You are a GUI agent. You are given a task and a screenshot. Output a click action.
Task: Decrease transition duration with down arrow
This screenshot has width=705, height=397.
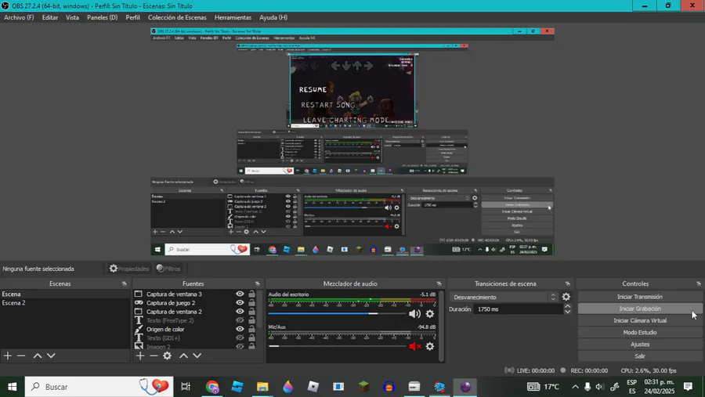(x=567, y=312)
